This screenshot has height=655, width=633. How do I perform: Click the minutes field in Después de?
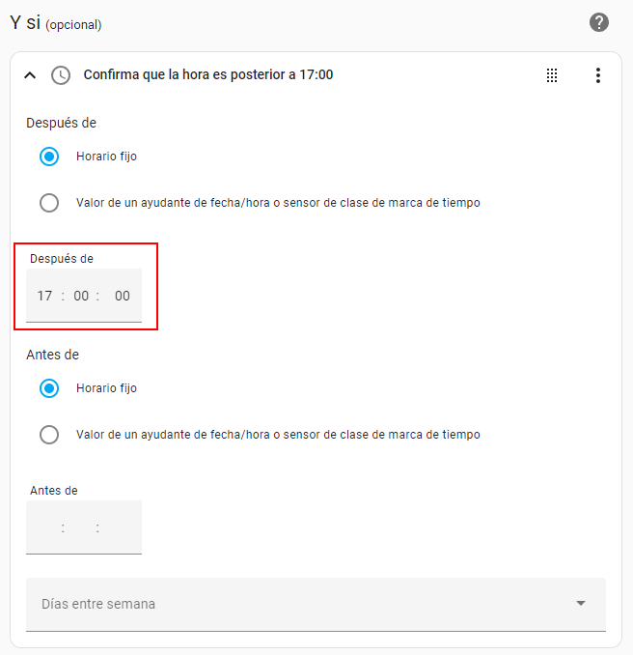(x=81, y=296)
